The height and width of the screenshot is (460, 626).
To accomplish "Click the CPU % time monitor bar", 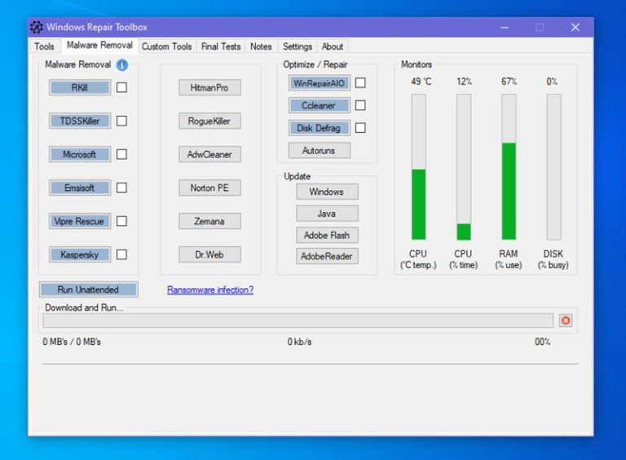I will click(464, 167).
